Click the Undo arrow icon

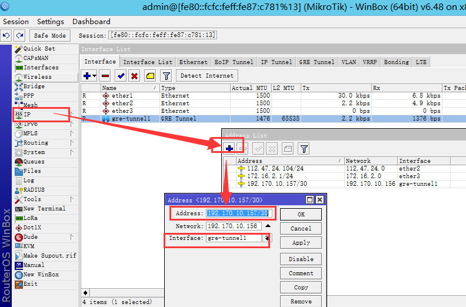(6, 35)
